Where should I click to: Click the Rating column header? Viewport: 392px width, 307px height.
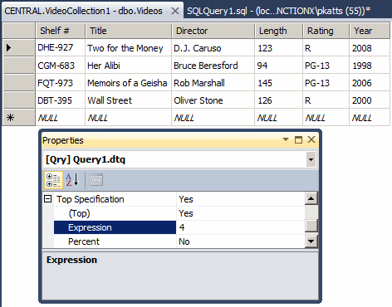tap(326, 31)
